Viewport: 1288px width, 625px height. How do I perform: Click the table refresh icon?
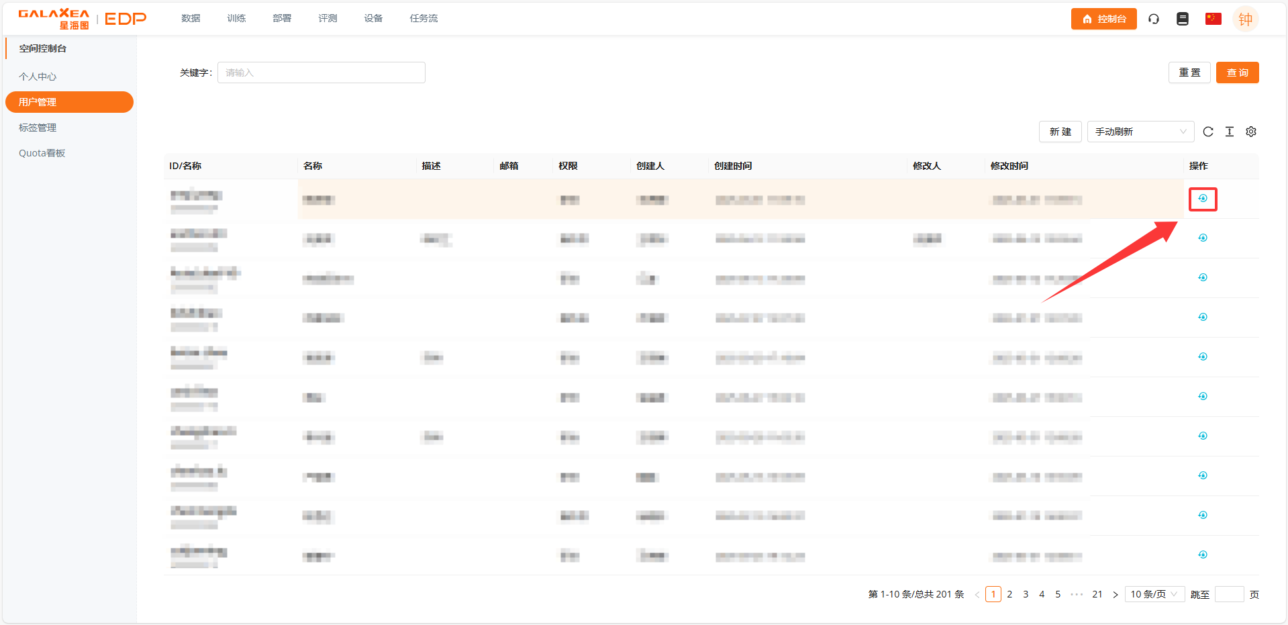pyautogui.click(x=1208, y=132)
